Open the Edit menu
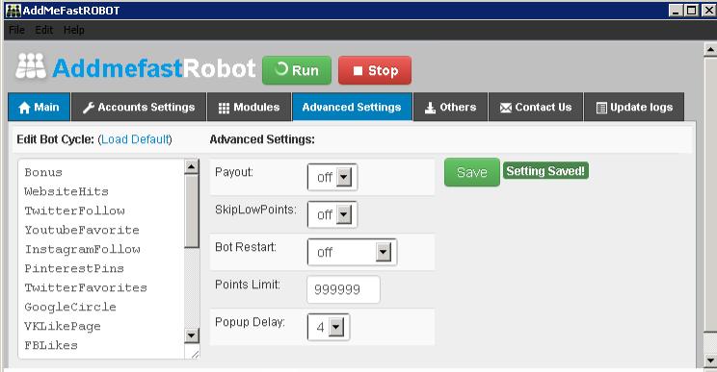The image size is (717, 372). (x=44, y=30)
